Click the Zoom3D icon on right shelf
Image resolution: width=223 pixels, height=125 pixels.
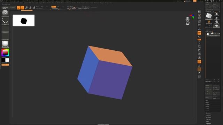coord(199,54)
